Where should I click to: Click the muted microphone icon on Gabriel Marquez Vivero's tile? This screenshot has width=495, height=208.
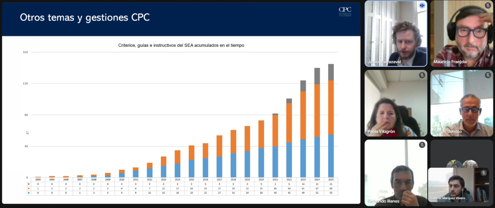(484, 173)
